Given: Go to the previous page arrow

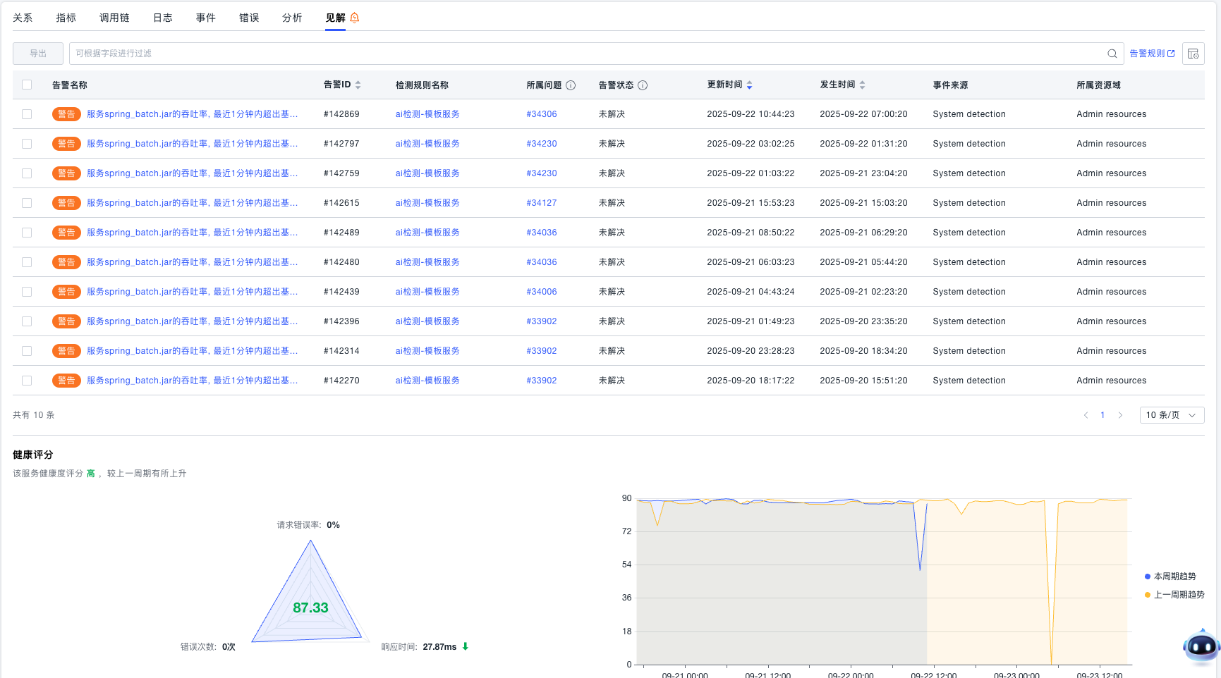Looking at the screenshot, I should (1086, 415).
